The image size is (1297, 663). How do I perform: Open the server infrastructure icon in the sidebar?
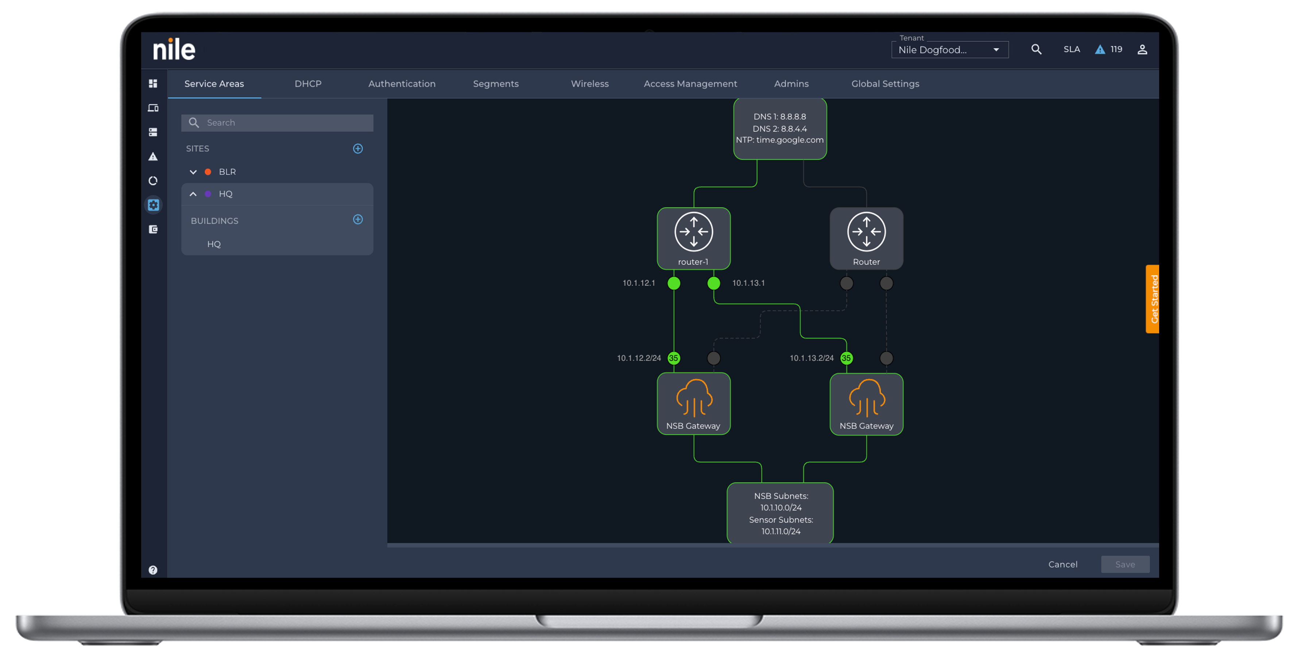coord(153,132)
